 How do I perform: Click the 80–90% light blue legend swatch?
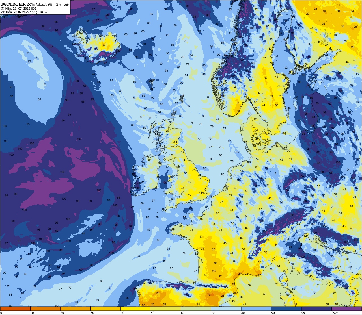256,309
